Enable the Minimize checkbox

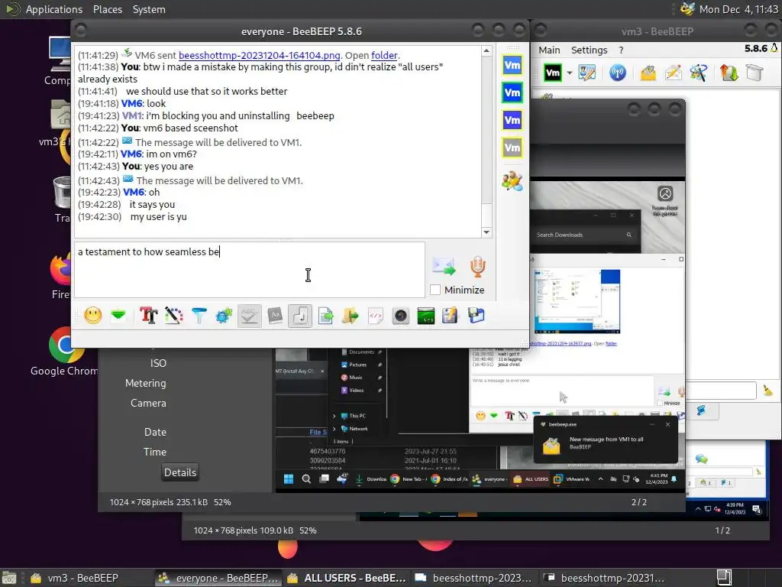pos(435,290)
